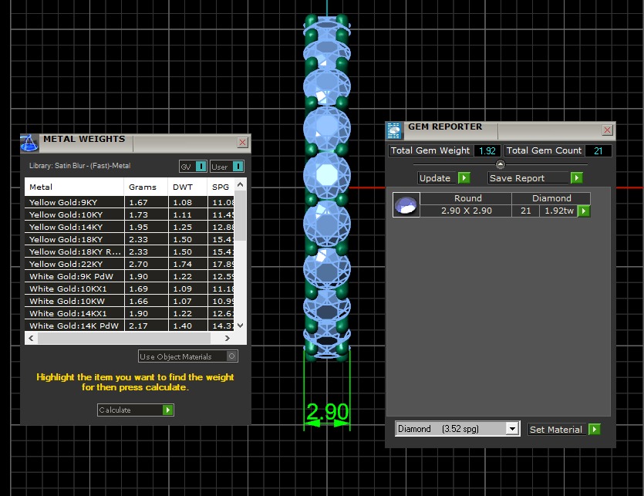Click the Save Report green arrow
This screenshot has height=496, width=644.
tap(577, 178)
